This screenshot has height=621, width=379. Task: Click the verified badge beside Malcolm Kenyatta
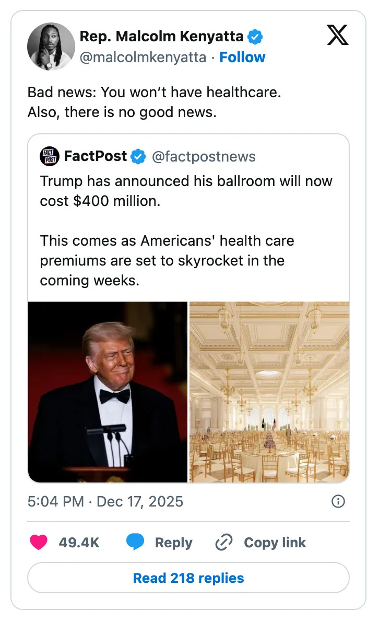click(255, 36)
